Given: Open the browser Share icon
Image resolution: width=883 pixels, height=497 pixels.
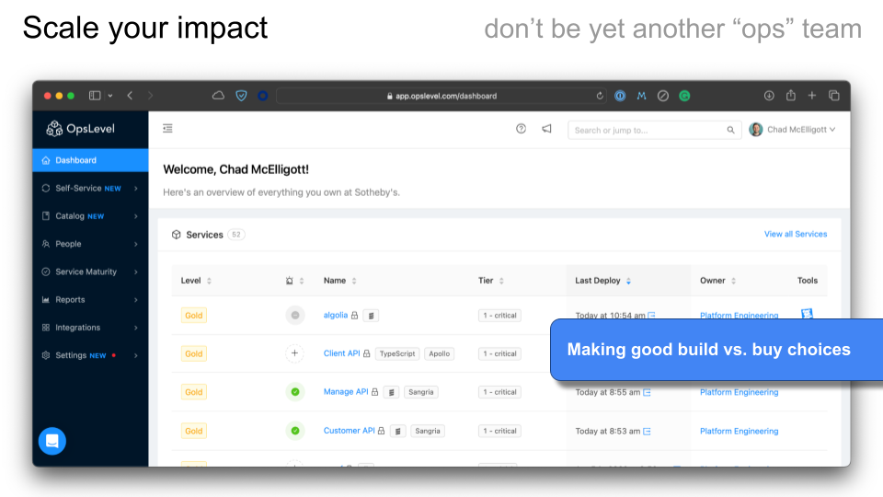Looking at the screenshot, I should tap(791, 95).
